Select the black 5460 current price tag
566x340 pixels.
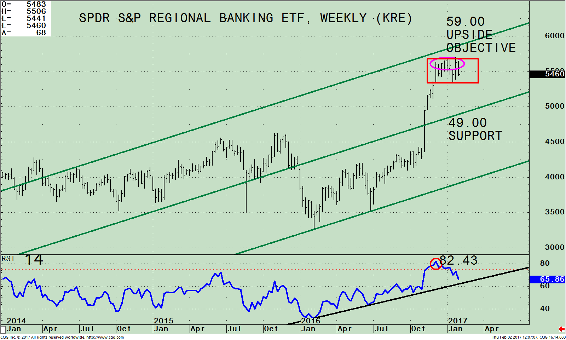click(547, 74)
